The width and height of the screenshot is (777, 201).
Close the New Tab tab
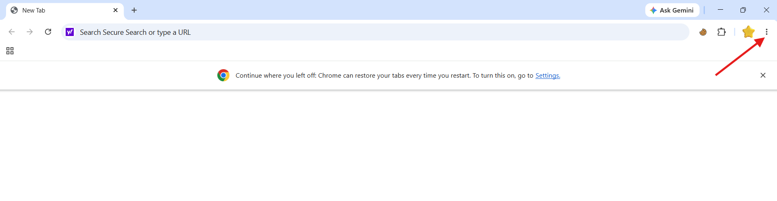pyautogui.click(x=116, y=10)
